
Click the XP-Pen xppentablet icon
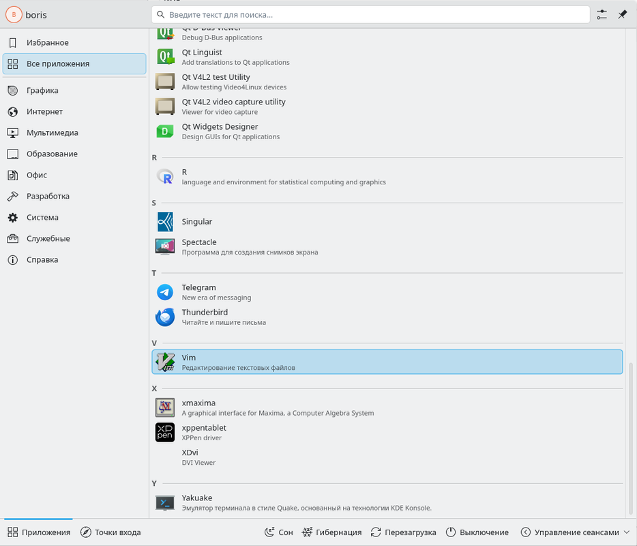165,432
